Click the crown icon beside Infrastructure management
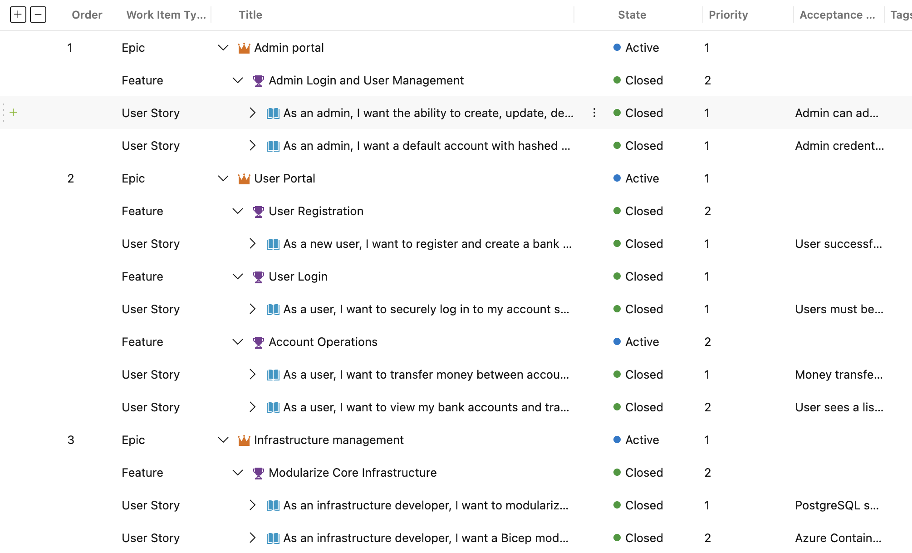Image resolution: width=912 pixels, height=553 pixels. (x=244, y=440)
